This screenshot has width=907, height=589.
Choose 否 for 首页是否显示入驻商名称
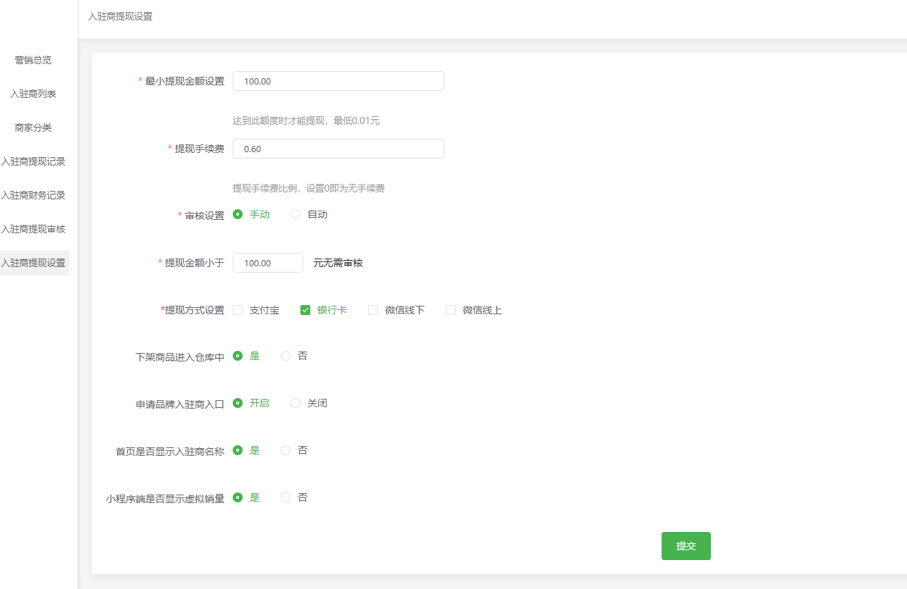pyautogui.click(x=286, y=450)
